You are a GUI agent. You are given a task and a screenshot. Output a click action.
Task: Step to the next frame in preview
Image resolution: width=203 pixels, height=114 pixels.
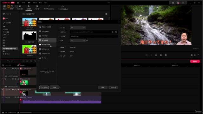(x=161, y=55)
